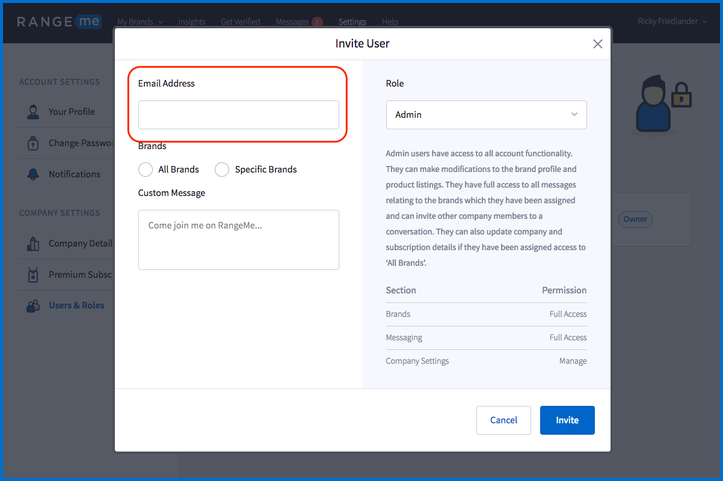The width and height of the screenshot is (723, 481).
Task: Click the Users & Roles people icon
Action: point(33,305)
